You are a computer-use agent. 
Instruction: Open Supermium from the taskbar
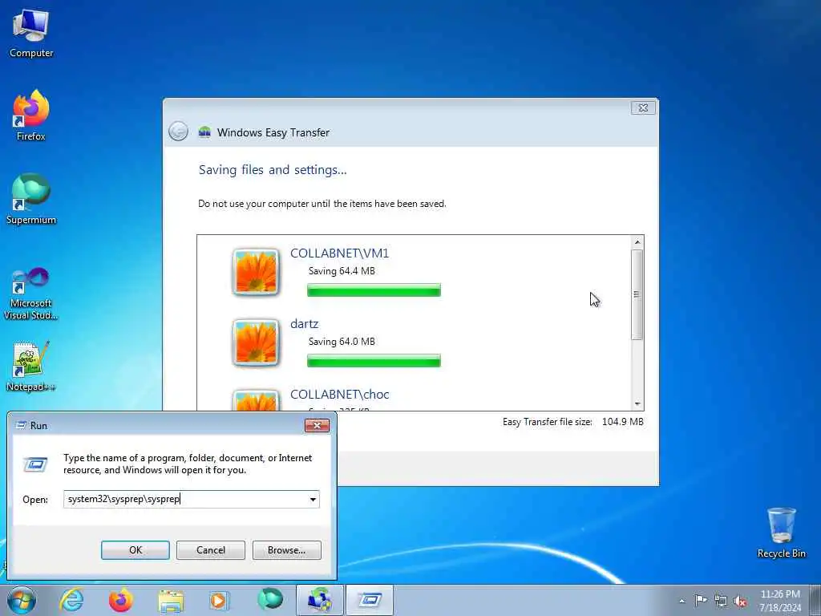coord(269,600)
